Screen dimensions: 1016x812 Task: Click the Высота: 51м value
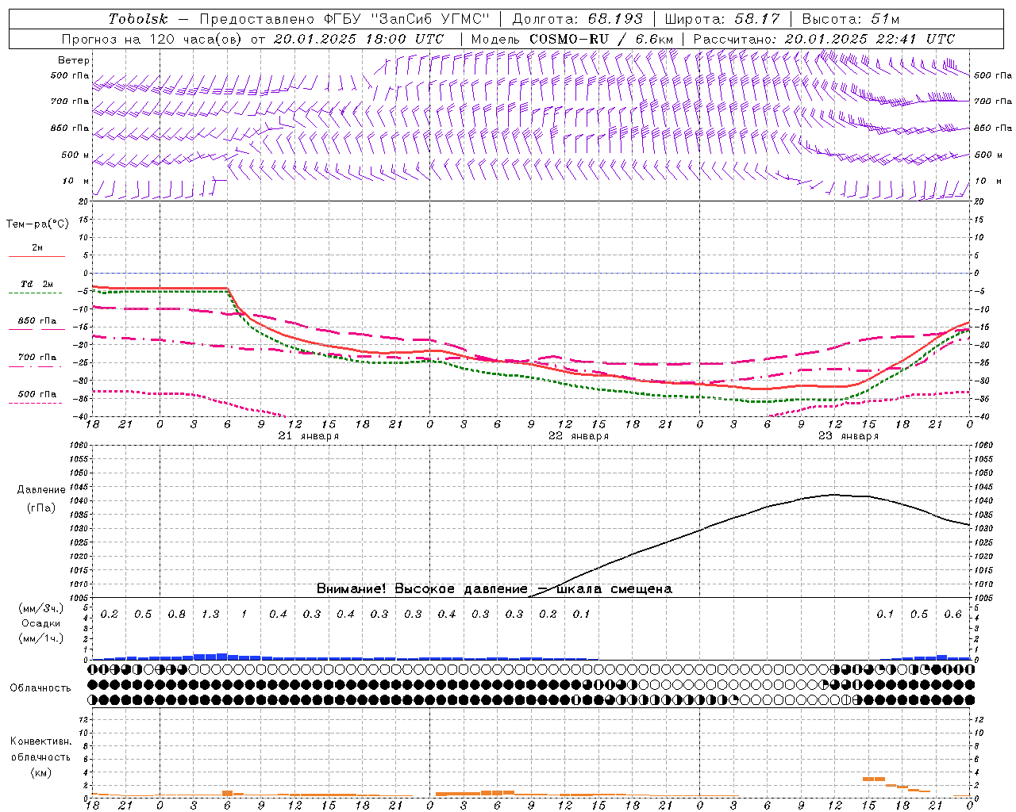click(x=851, y=19)
